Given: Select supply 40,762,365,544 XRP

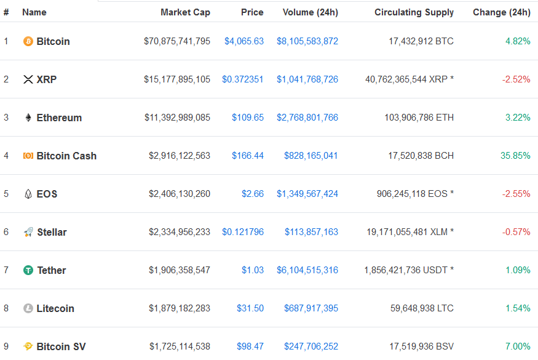Looking at the screenshot, I should coord(409,79).
